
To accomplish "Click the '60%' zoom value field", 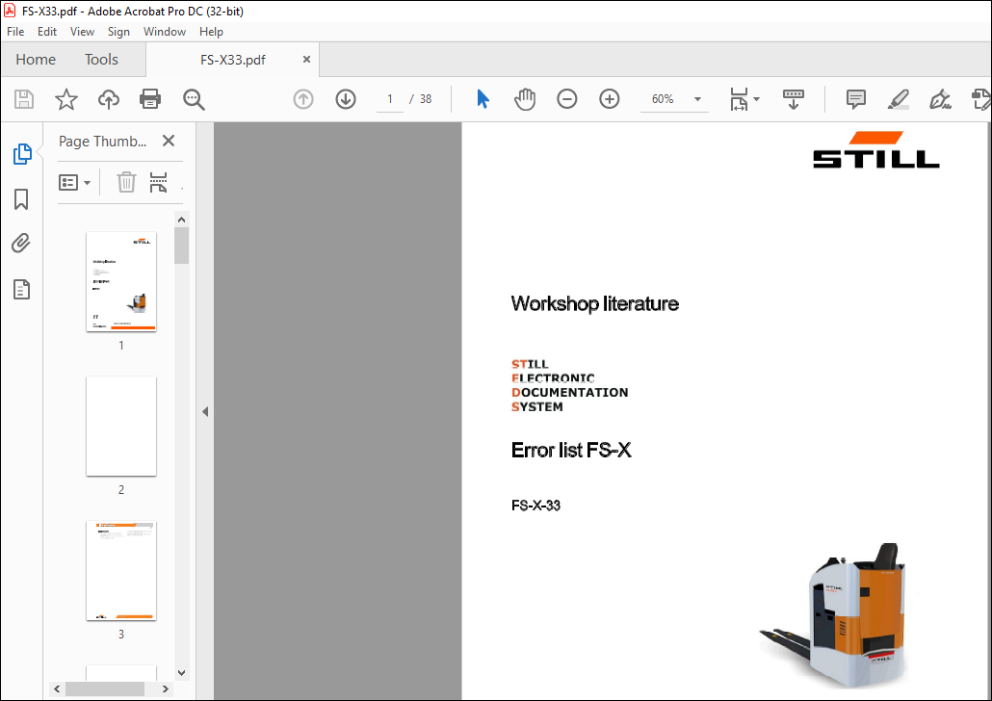I will tap(663, 99).
